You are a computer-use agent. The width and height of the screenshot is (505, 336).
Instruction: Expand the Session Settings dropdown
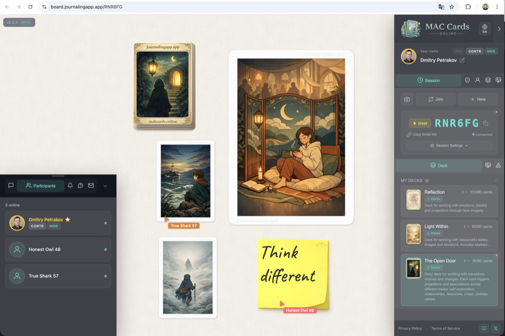(x=449, y=146)
